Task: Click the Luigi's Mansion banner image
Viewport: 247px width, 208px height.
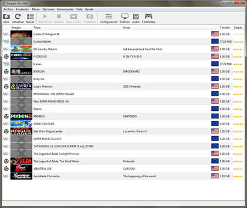Action: coord(21,86)
